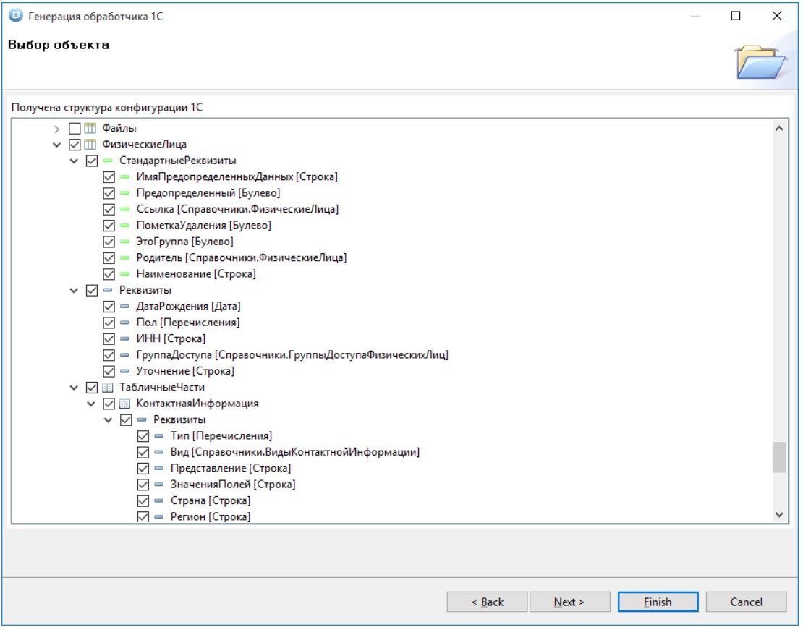Click green icon beside Ссылка row
The image size is (803, 627).
coord(124,209)
